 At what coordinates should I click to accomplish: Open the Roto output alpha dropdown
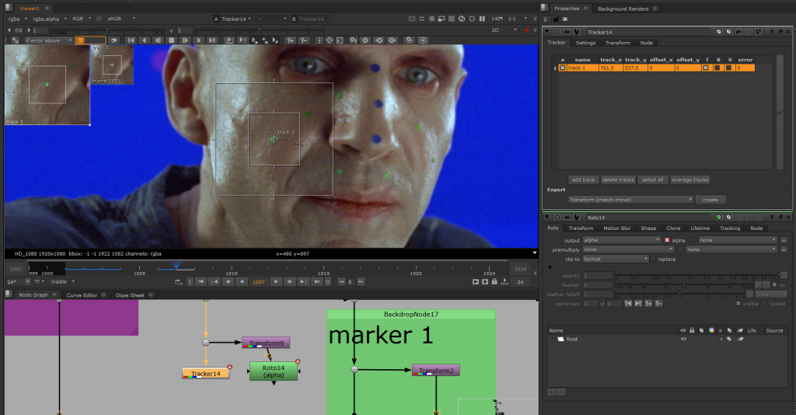pyautogui.click(x=622, y=240)
